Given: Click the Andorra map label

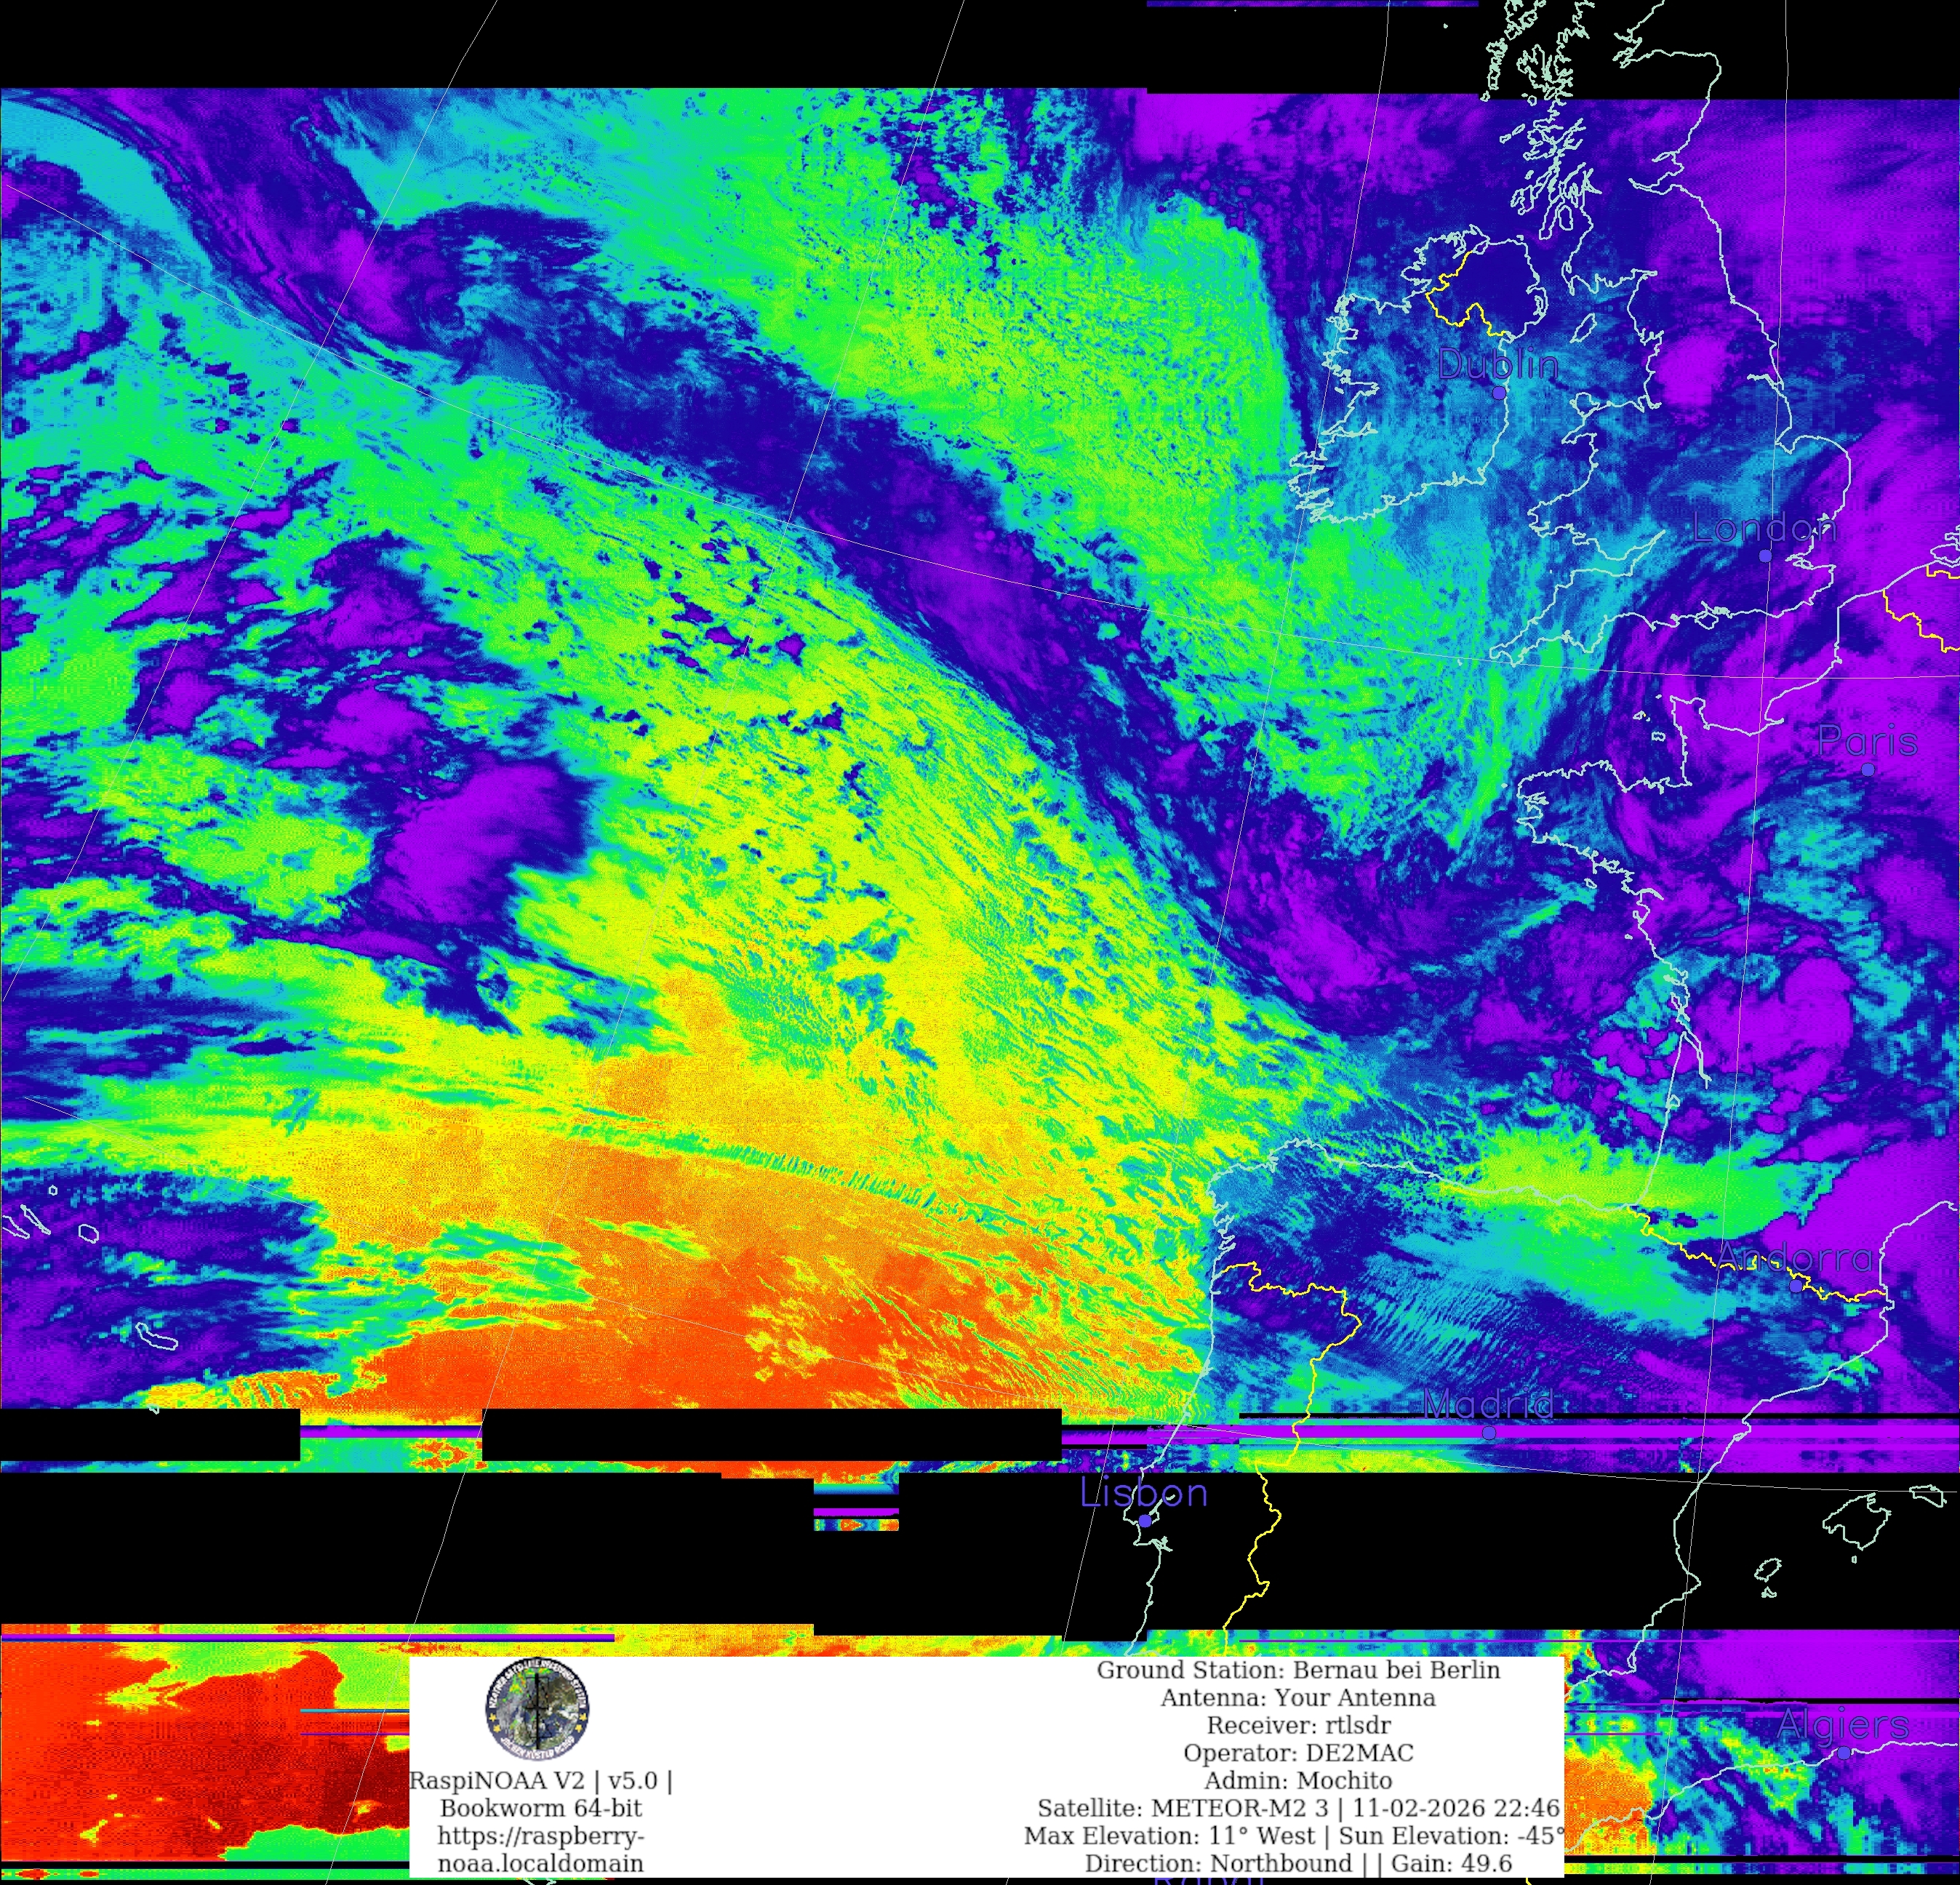Looking at the screenshot, I should click(1795, 1258).
